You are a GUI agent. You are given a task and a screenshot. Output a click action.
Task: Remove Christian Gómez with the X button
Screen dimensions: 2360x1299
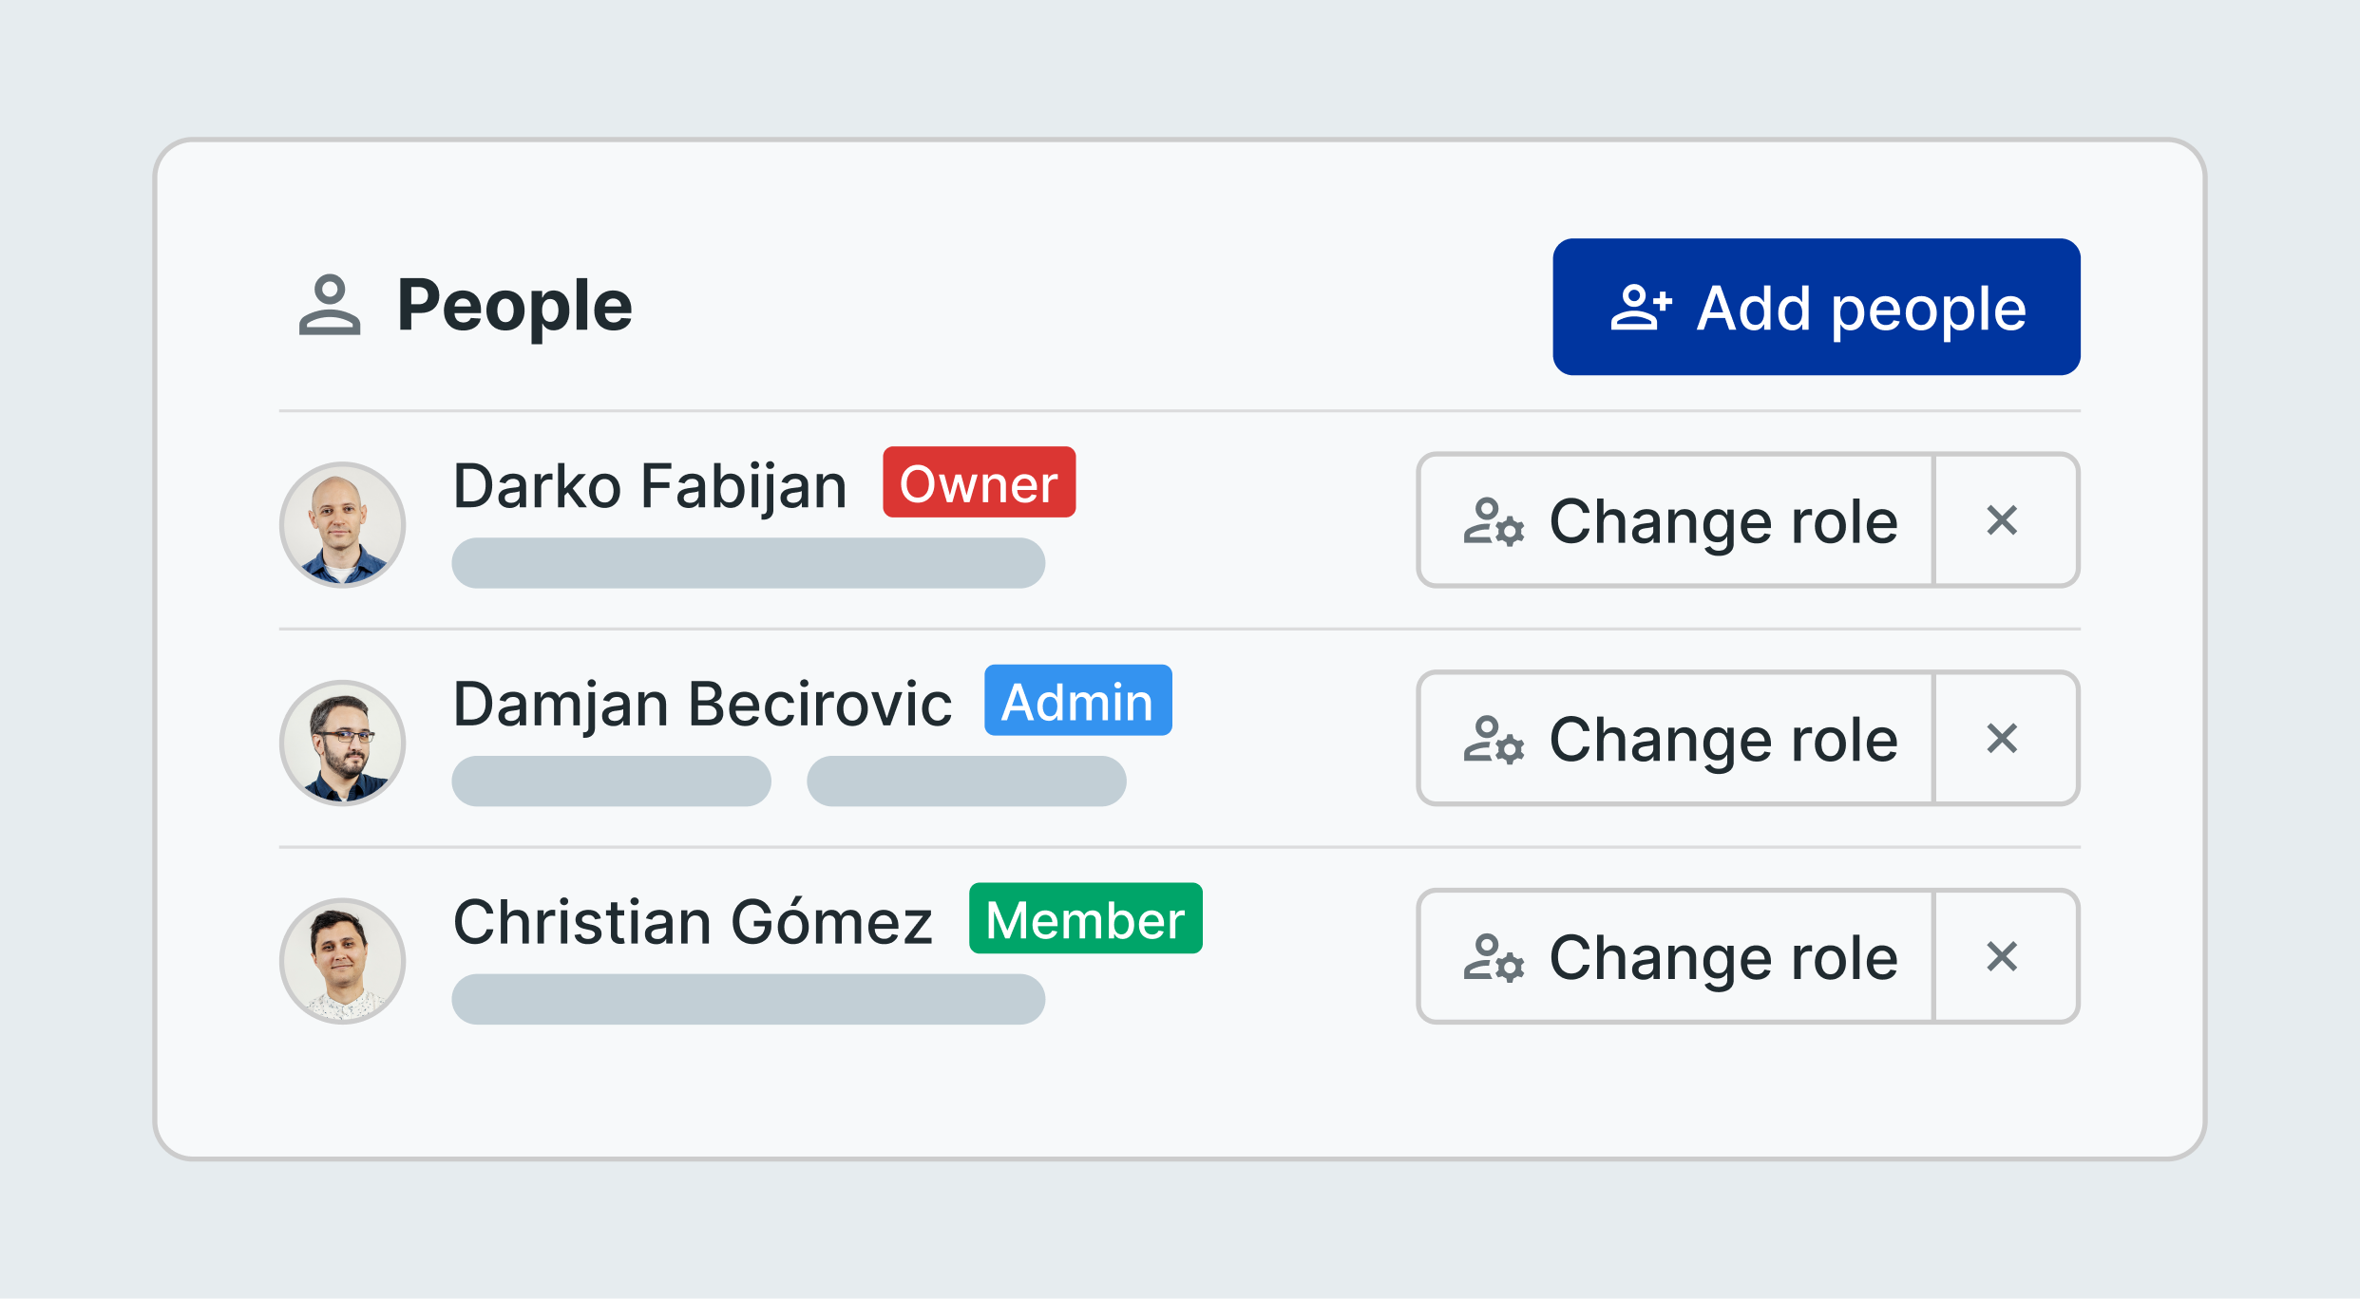pos(2006,956)
